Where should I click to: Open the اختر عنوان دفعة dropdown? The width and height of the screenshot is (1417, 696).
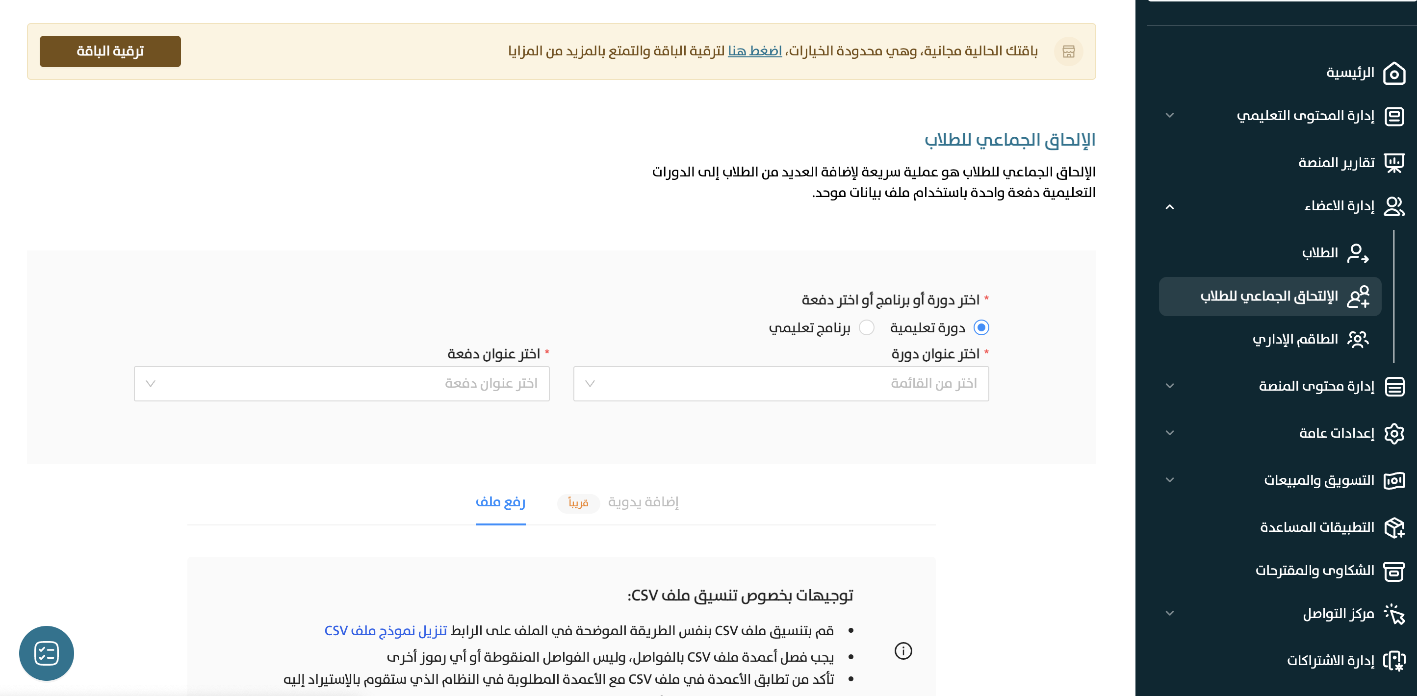341,384
